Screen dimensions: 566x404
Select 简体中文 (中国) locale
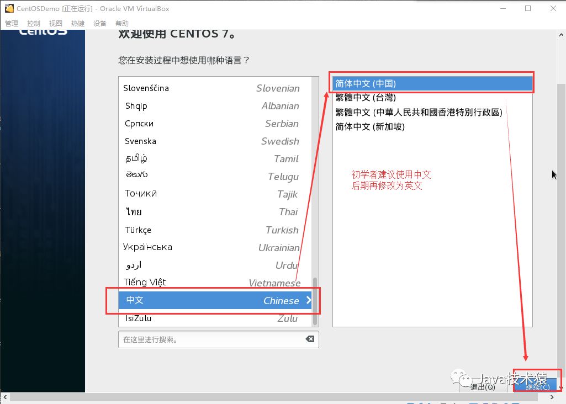point(432,83)
